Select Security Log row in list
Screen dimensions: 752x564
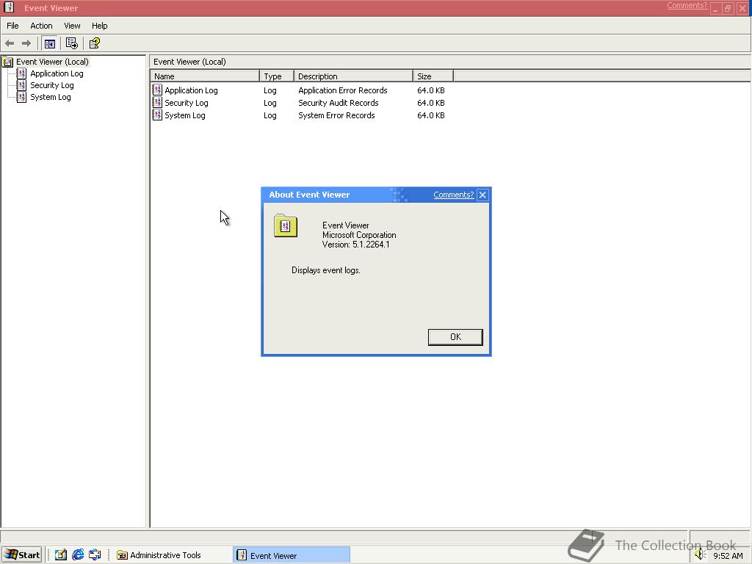coord(186,103)
